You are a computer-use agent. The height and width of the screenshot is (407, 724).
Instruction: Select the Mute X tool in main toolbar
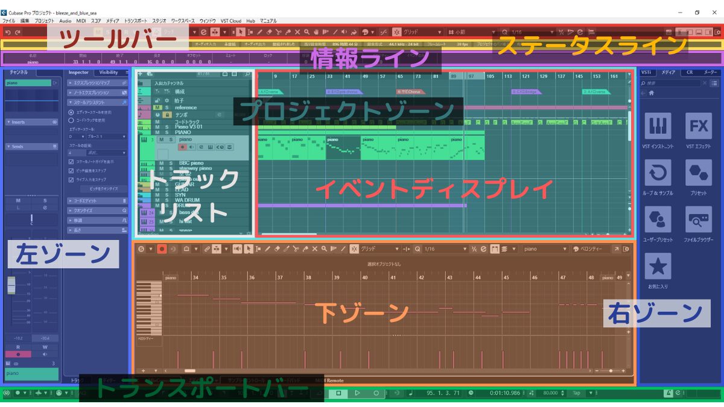tap(297, 31)
